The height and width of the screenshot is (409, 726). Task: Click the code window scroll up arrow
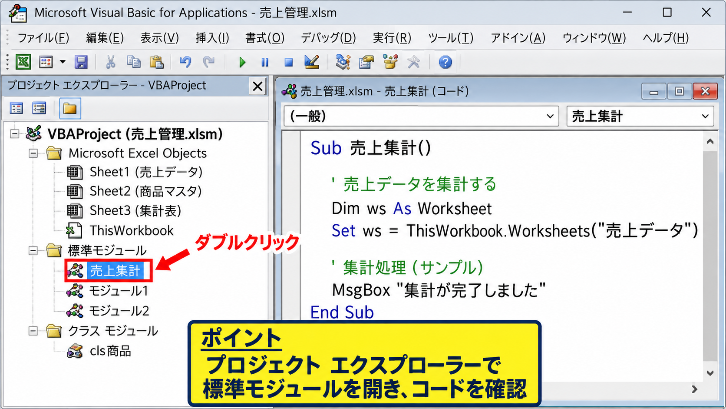click(710, 141)
